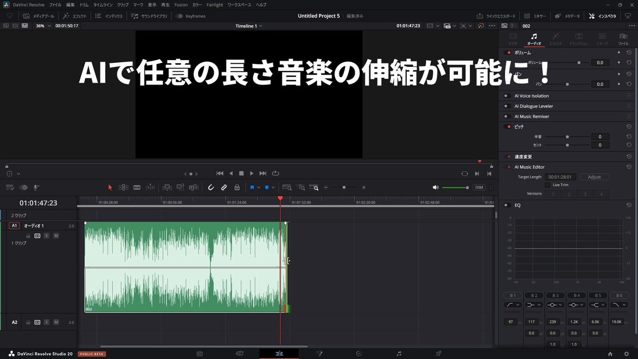Open the Fairlight menu
This screenshot has width=638, height=359.
[215, 4]
